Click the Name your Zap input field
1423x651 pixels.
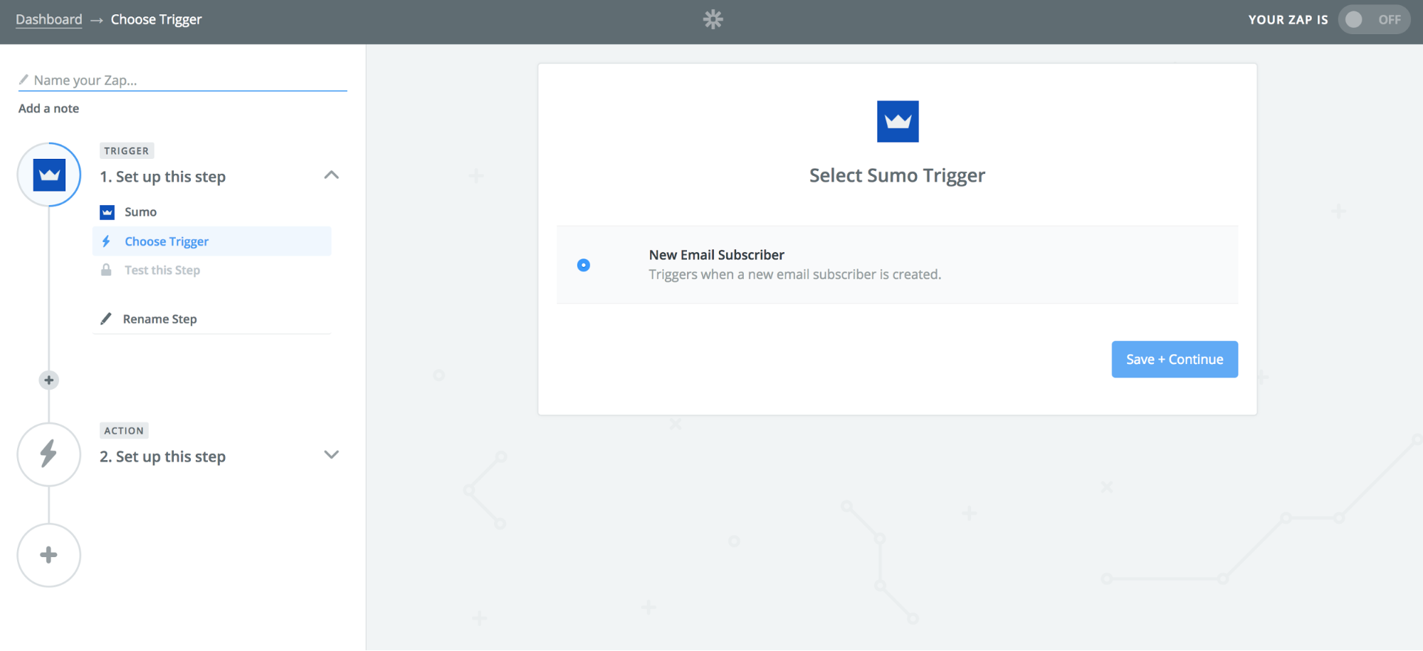(x=183, y=80)
